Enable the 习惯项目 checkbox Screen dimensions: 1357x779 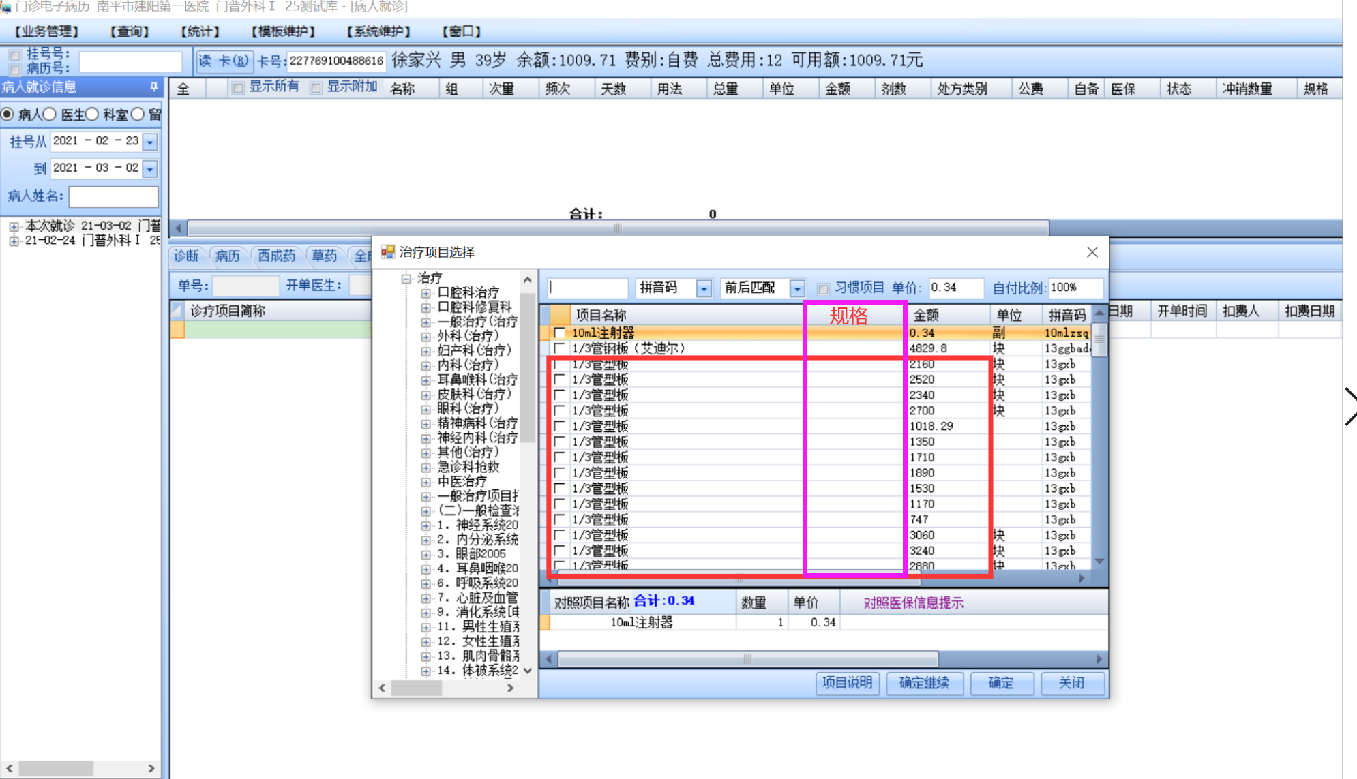(824, 288)
